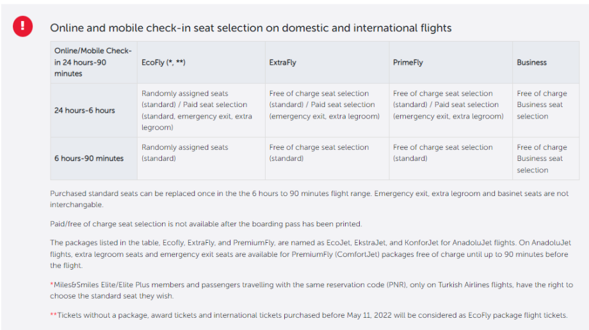Click the Online/Mobile Check-in header cell
Viewport: 589px width, 330px height.
coord(93,62)
